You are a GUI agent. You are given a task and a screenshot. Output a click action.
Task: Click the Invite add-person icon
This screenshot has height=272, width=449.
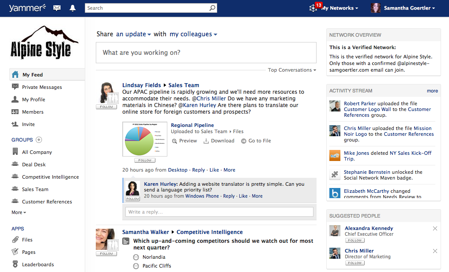tap(15, 124)
